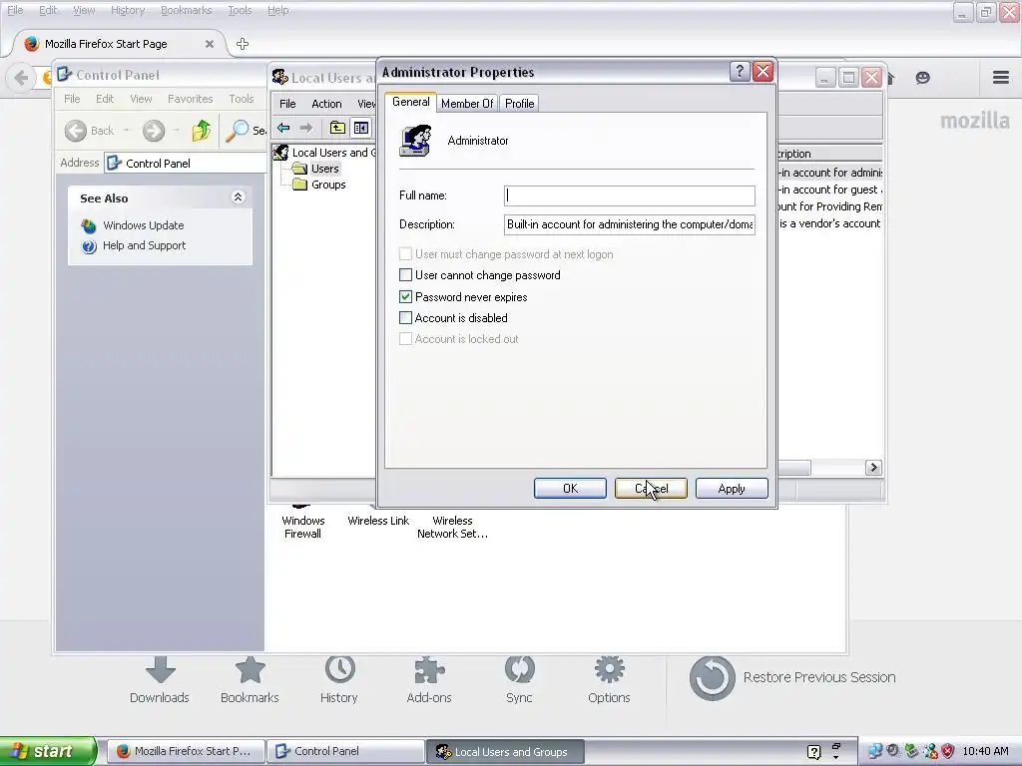Click the Search magnifier in Control Panel
Viewport: 1022px width, 766px height.
coord(238,131)
